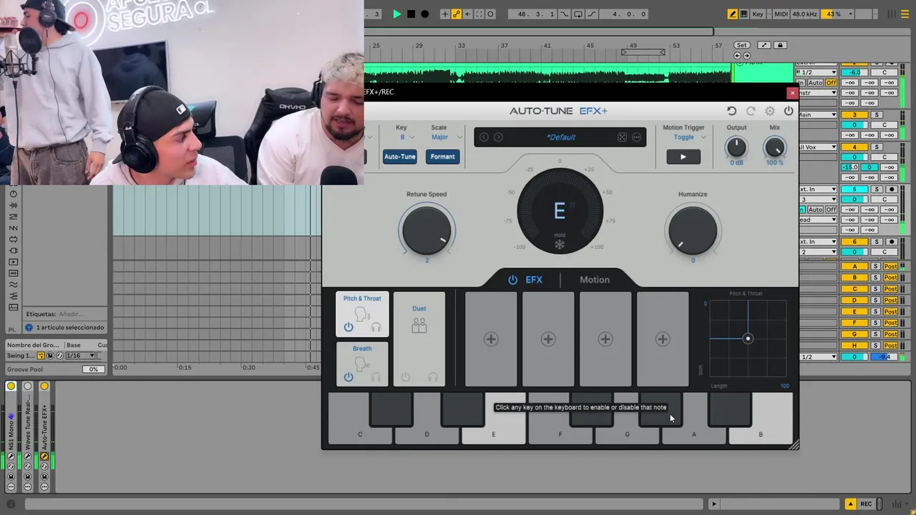Click the Hold snowflake icon
The image size is (916, 515).
click(560, 245)
